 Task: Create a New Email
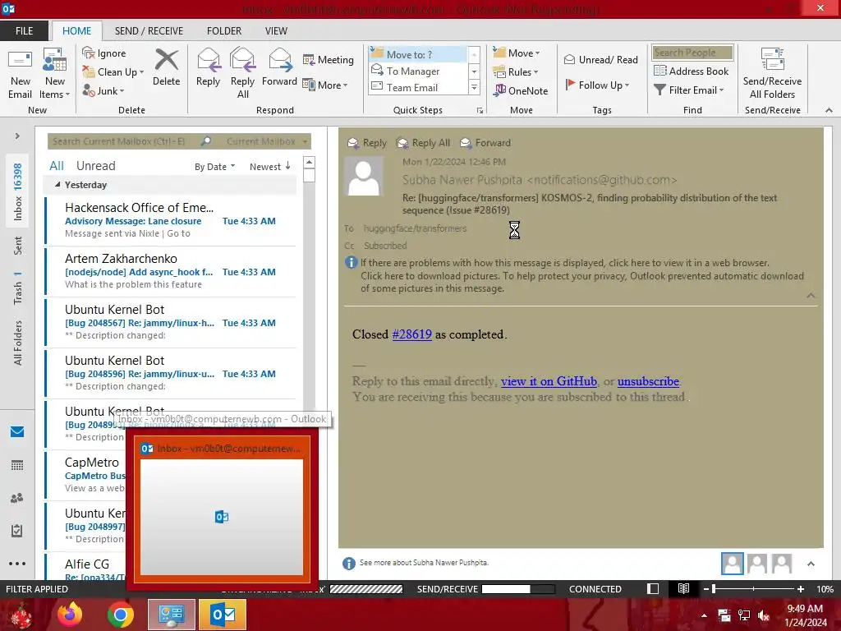point(20,74)
